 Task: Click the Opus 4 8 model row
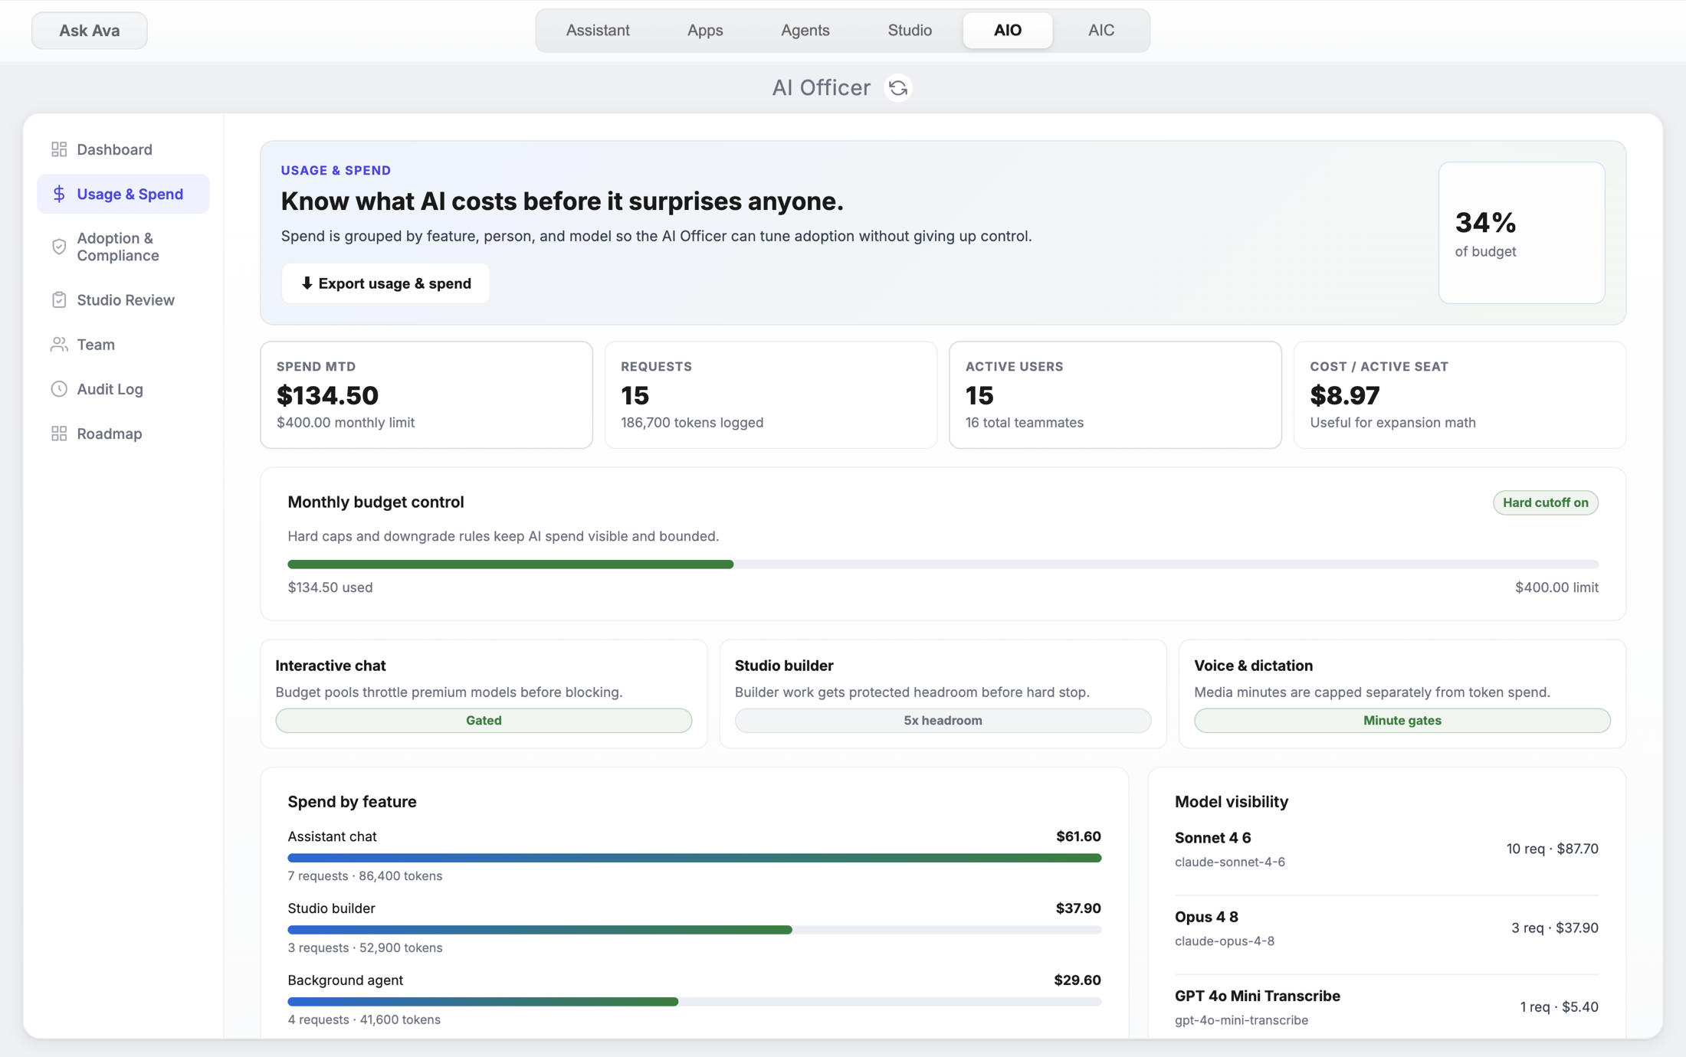1386,928
